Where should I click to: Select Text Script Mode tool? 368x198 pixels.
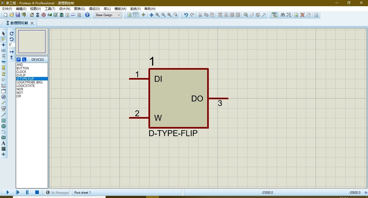click(4, 56)
